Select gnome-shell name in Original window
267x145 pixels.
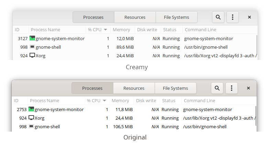[x=47, y=127]
